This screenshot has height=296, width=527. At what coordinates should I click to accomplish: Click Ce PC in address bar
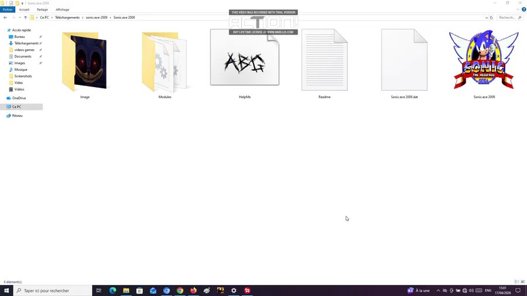coord(45,18)
